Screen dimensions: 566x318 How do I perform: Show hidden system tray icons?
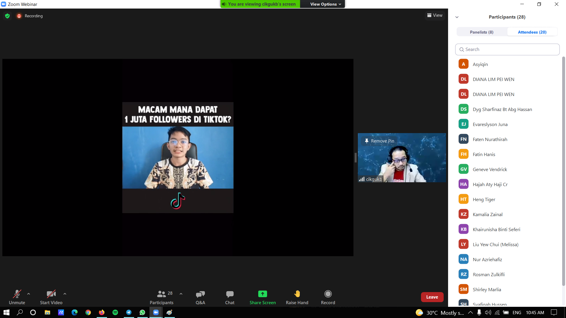470,312
